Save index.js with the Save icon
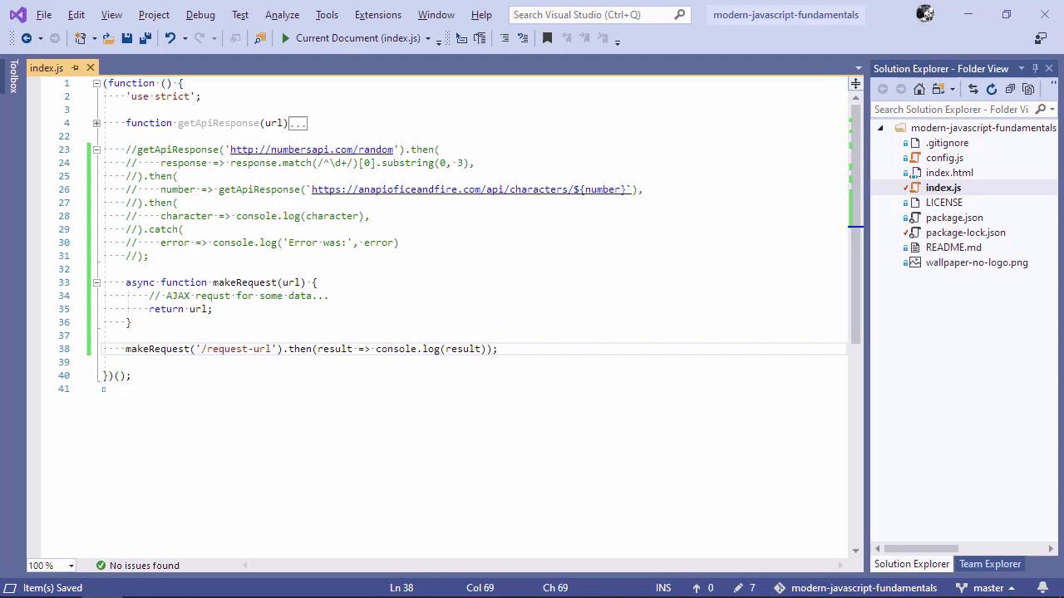This screenshot has height=598, width=1064. [x=127, y=38]
